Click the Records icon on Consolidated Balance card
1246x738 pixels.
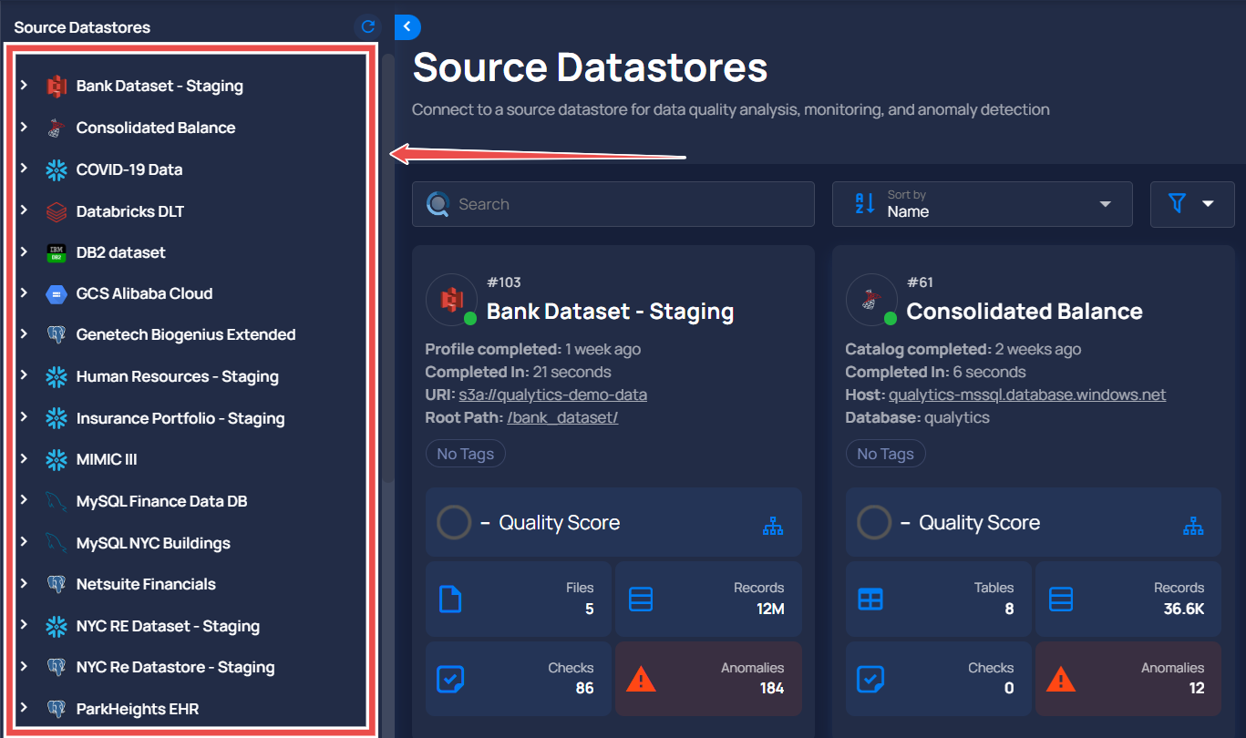(1061, 599)
